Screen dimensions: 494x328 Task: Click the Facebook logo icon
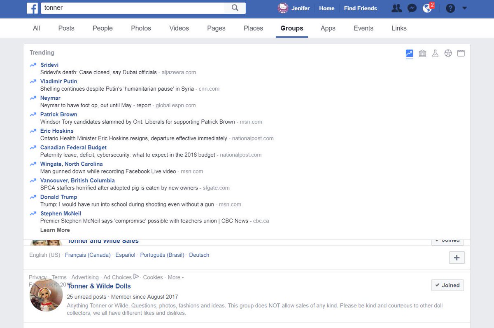point(32,8)
